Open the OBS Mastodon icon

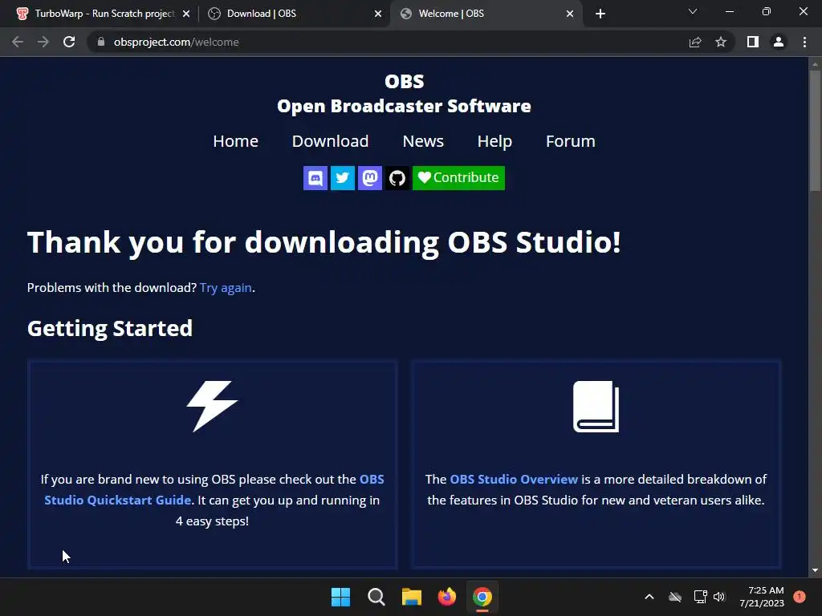click(369, 178)
